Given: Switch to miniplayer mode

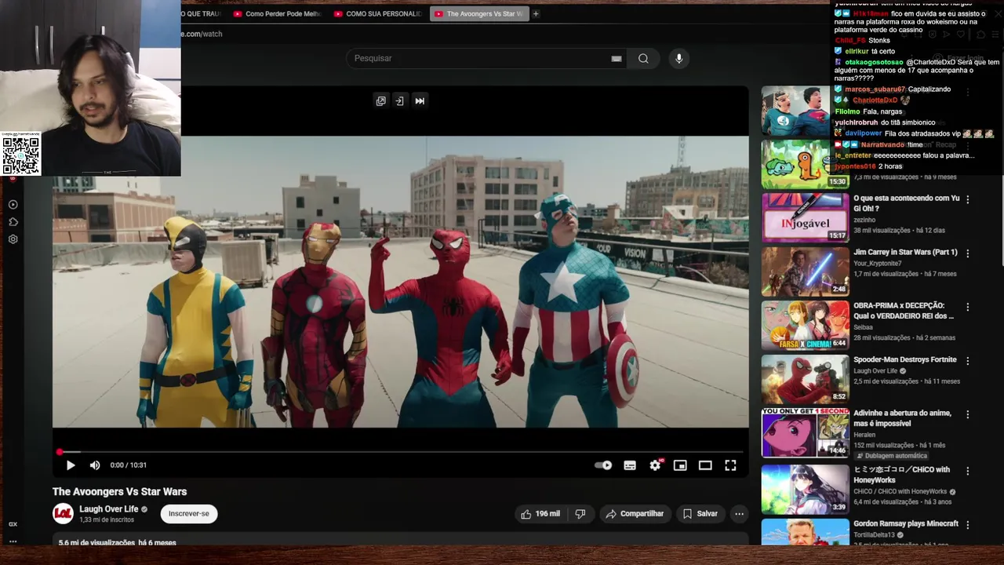Looking at the screenshot, I should pyautogui.click(x=680, y=465).
